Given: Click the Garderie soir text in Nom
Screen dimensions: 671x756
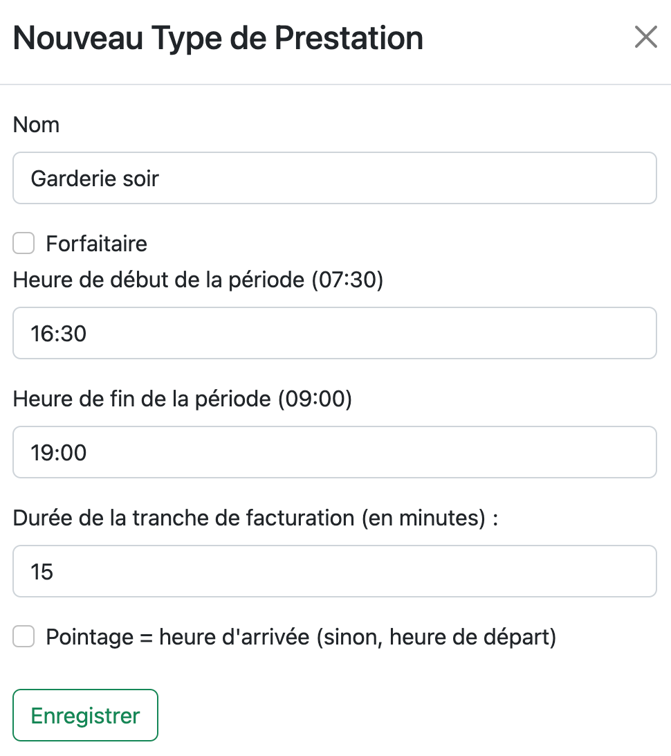Looking at the screenshot, I should pyautogui.click(x=95, y=179).
